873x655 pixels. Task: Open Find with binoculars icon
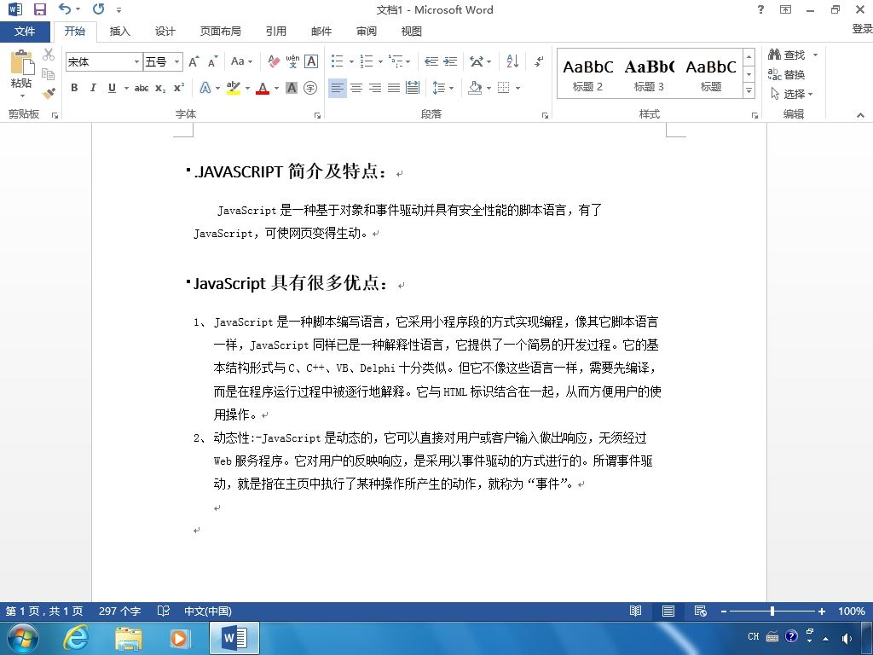(x=786, y=55)
